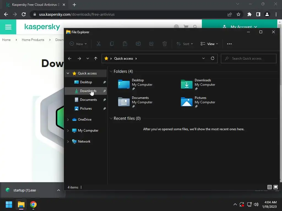
Task: Open Pictures folder tile in Folders group
Action: tap(198, 102)
